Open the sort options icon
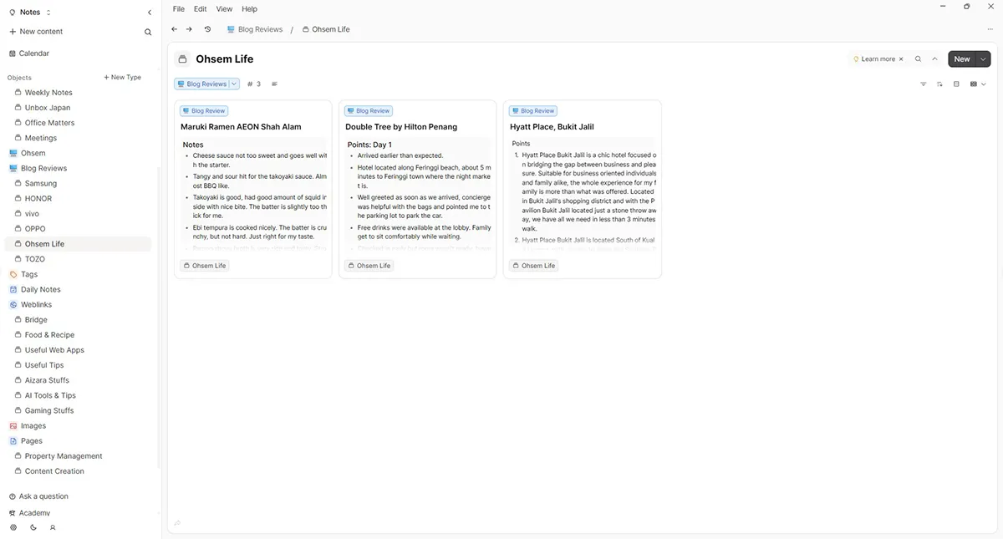 point(939,84)
